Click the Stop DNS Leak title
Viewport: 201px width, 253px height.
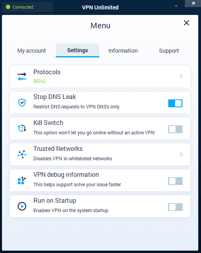55,97
